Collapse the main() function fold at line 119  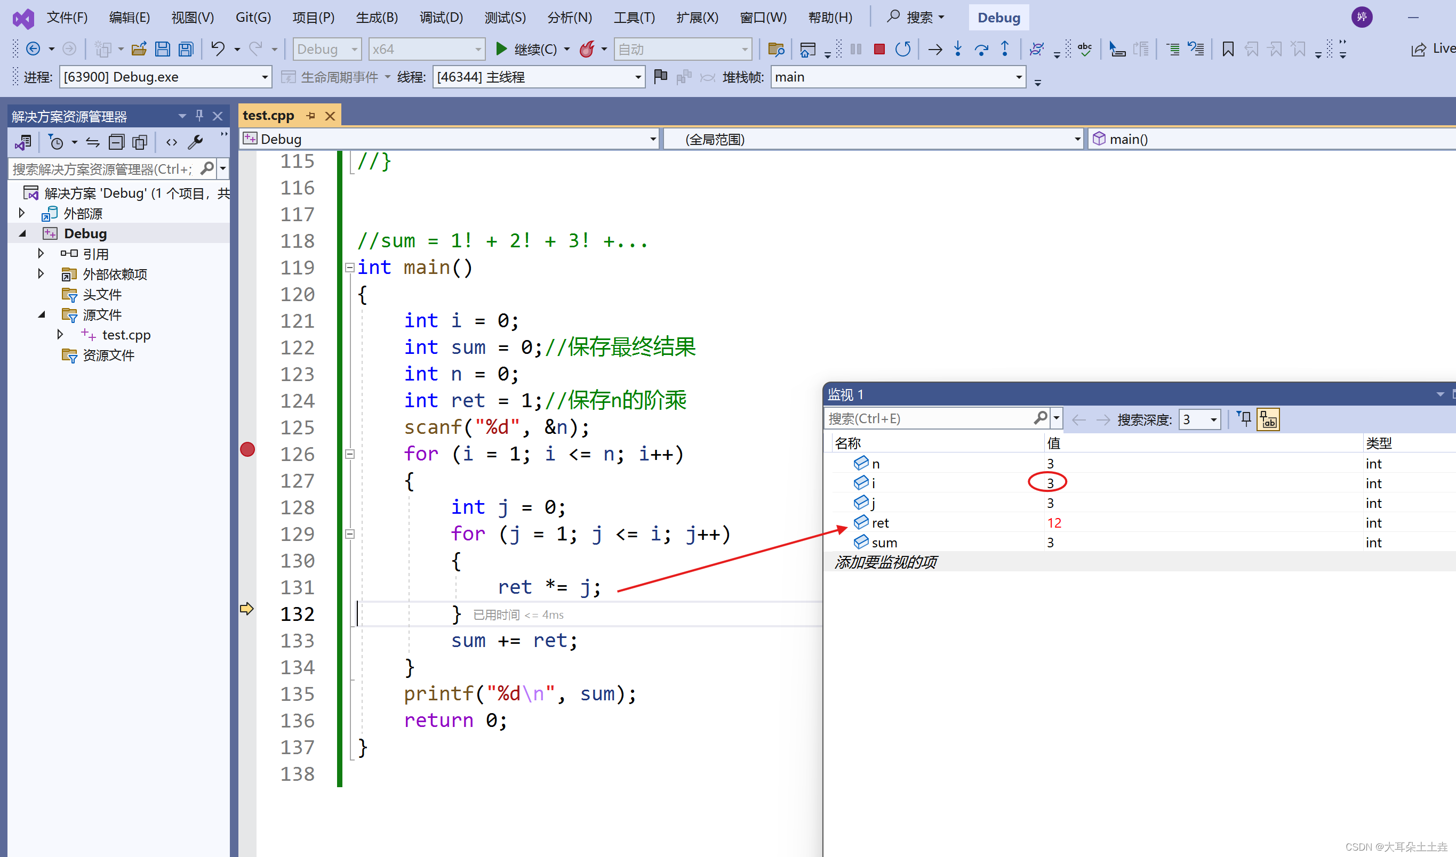click(349, 268)
